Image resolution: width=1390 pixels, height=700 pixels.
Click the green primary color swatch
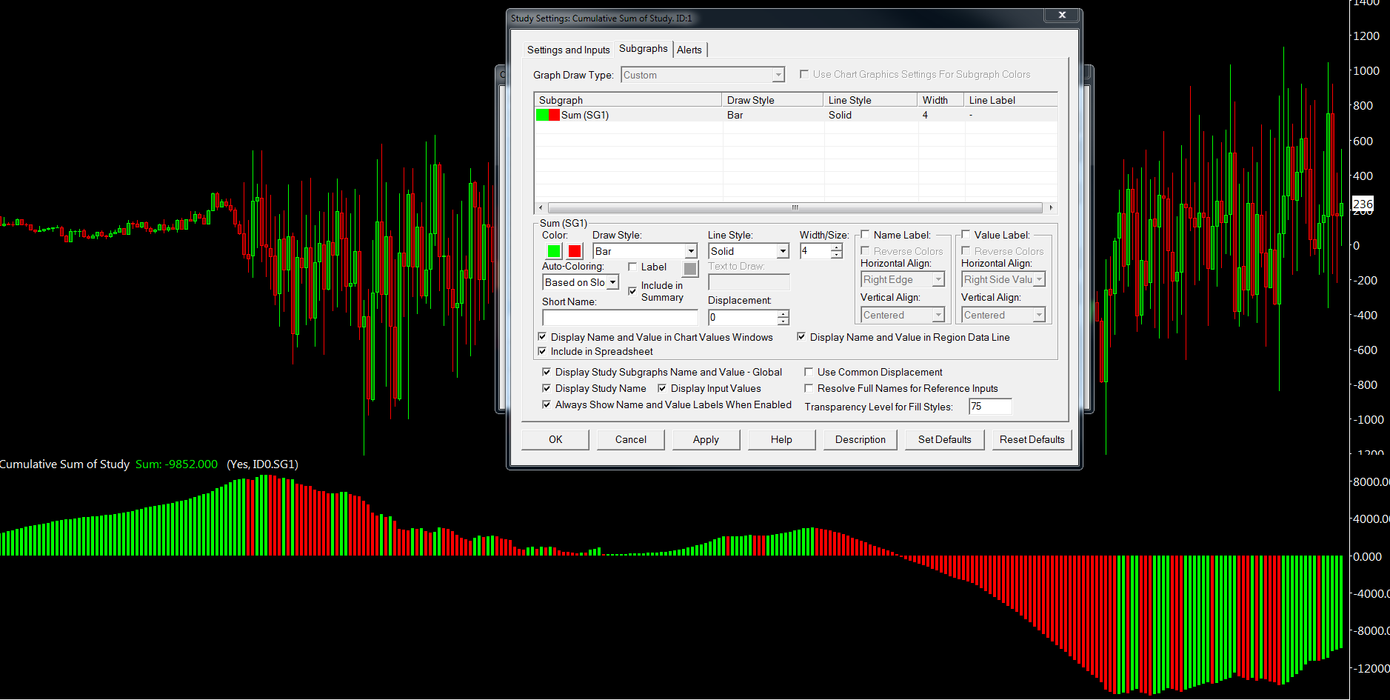coord(553,251)
